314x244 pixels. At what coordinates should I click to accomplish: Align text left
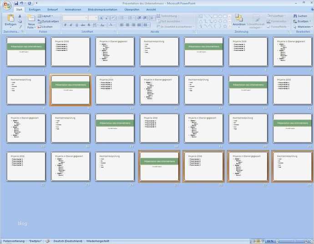(122, 25)
